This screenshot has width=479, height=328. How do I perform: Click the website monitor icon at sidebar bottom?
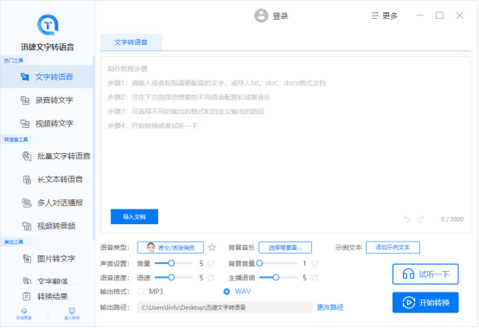point(72,312)
